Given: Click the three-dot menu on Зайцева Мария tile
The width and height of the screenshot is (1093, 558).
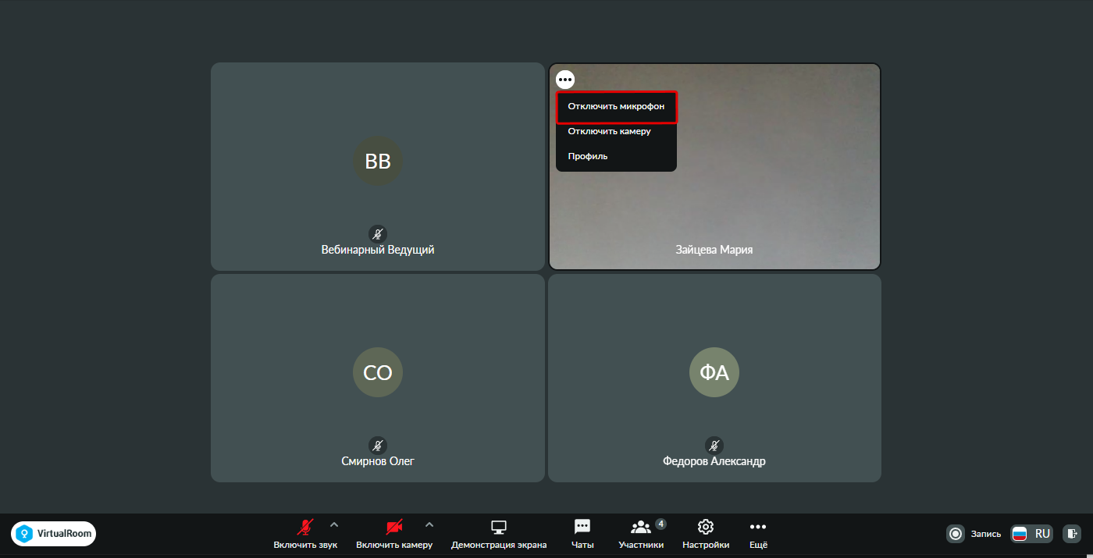Looking at the screenshot, I should pyautogui.click(x=565, y=80).
